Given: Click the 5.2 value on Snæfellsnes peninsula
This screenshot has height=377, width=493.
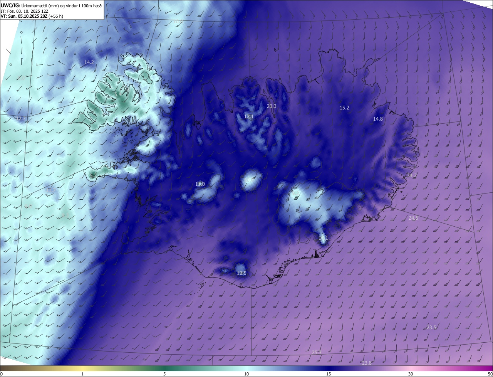Looking at the screenshot, I should click(x=93, y=176).
